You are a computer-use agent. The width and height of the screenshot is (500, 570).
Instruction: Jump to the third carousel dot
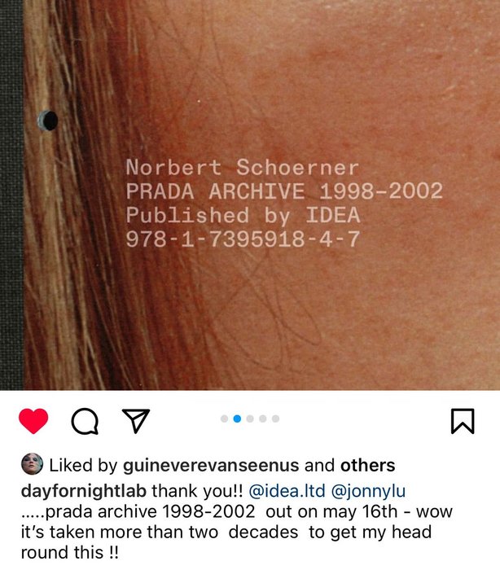(250, 419)
